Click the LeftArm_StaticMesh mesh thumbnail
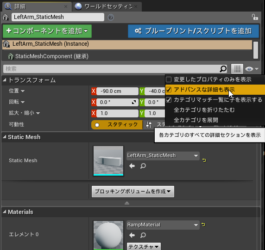The height and width of the screenshot is (250, 265). (108, 161)
